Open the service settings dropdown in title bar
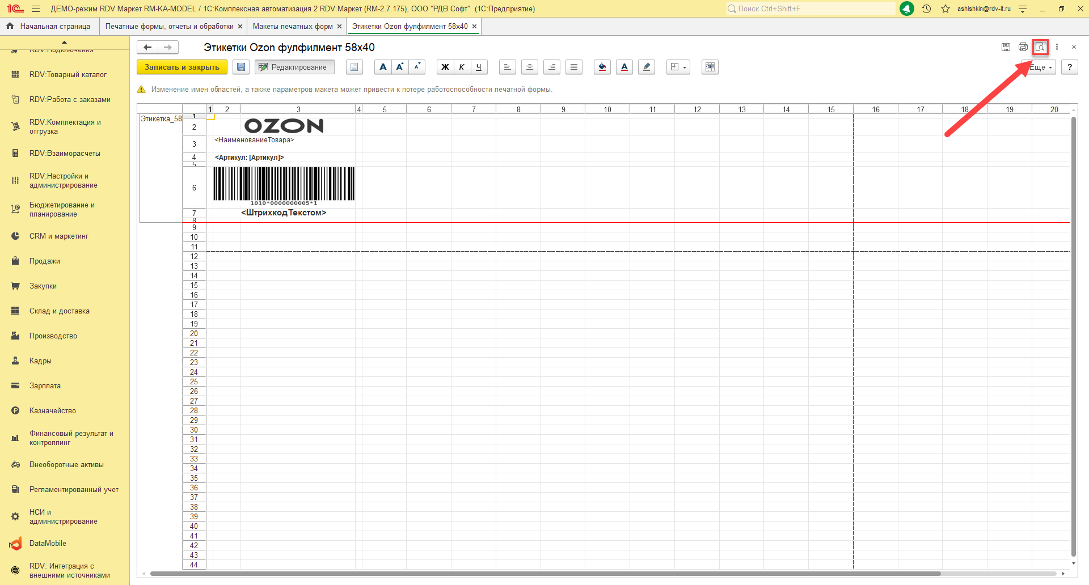The width and height of the screenshot is (1089, 585). pyautogui.click(x=1023, y=9)
